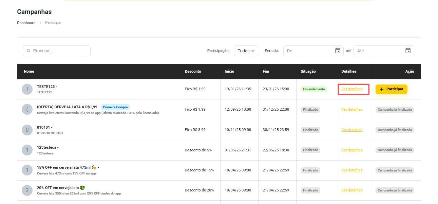Open Ver detalhes for 010101 campaign

tap(352, 130)
